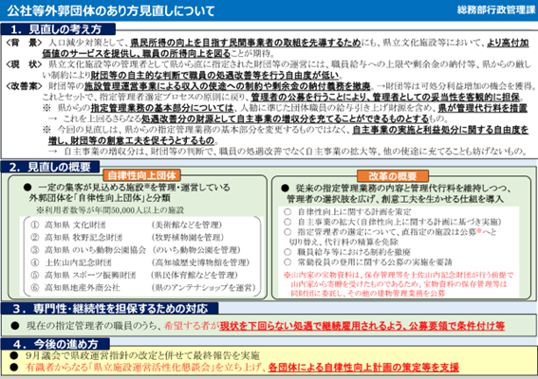
Task: Click the <現 状> label
Action: point(24,64)
